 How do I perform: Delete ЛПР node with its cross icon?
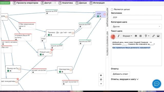[100, 16]
